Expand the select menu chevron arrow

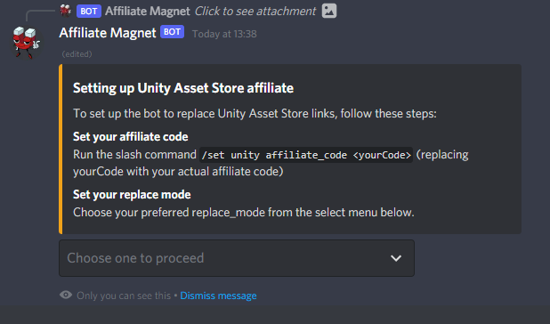click(396, 258)
